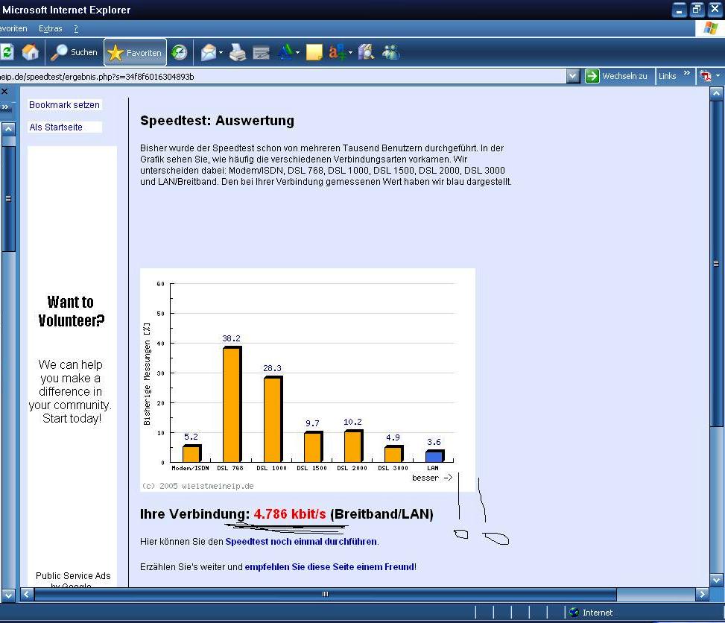Screen dimensions: 725x623
Task: Open the History clock icon
Action: pos(180,52)
